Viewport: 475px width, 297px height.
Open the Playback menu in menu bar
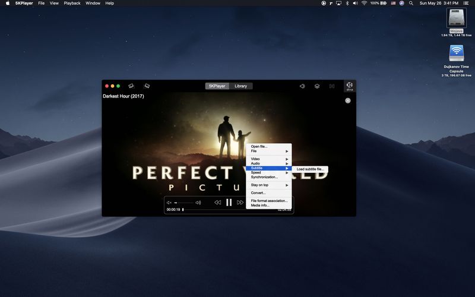pos(72,3)
